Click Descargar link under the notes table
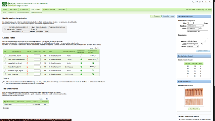 coord(6,78)
